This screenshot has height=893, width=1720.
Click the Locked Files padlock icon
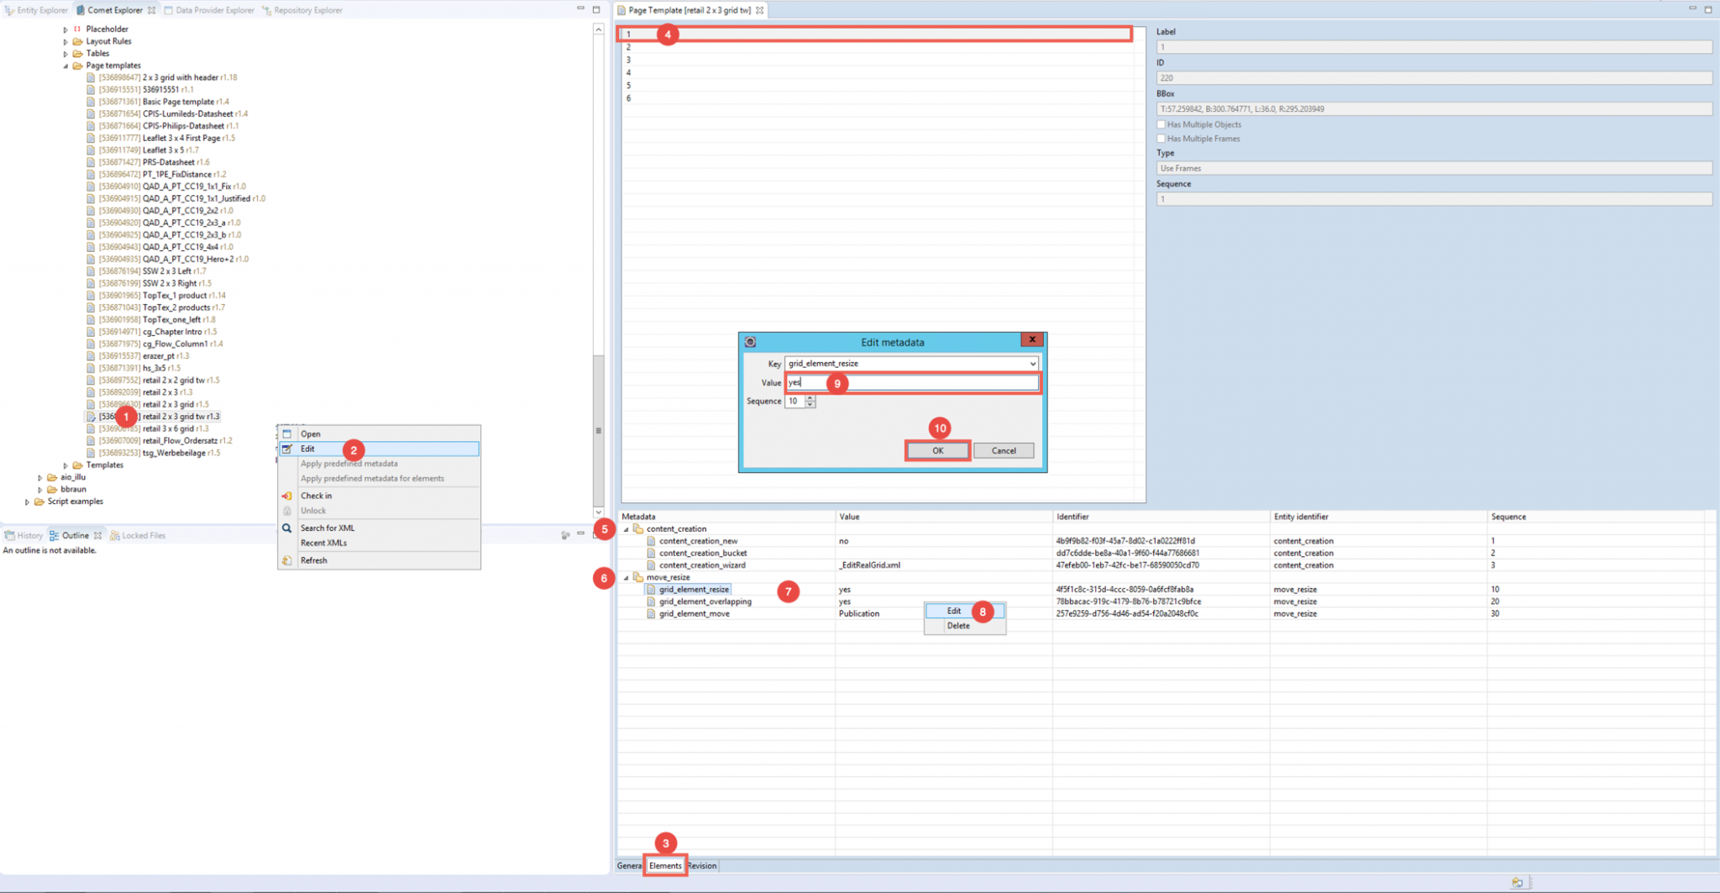click(115, 535)
